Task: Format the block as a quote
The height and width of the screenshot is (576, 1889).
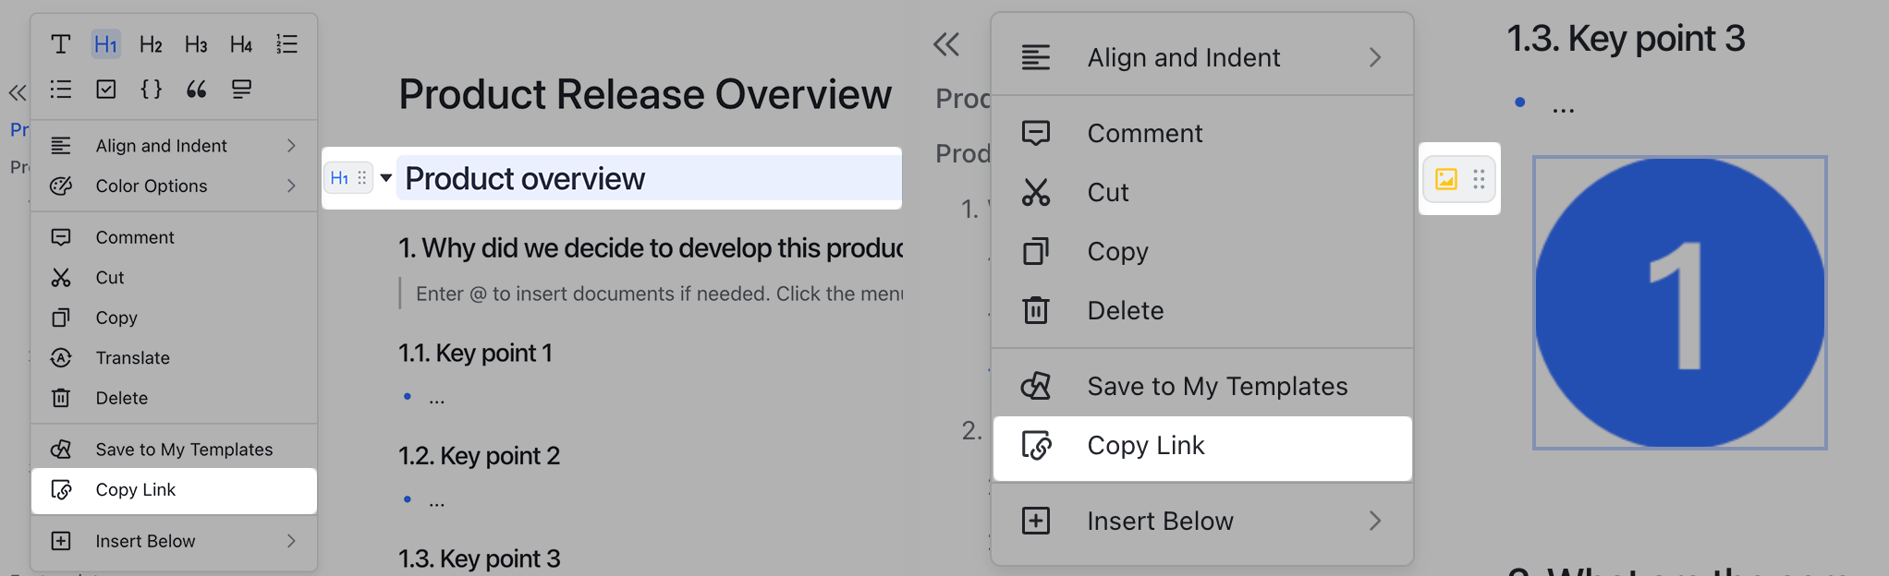Action: pos(195,90)
